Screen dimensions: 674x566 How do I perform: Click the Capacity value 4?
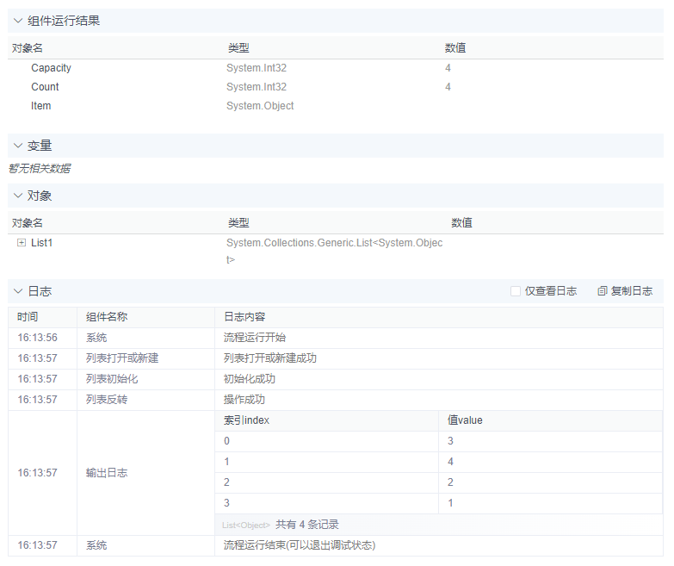(x=448, y=68)
